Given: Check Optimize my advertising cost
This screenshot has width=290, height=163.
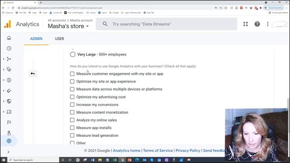Looking at the screenshot, I should 72,97.
